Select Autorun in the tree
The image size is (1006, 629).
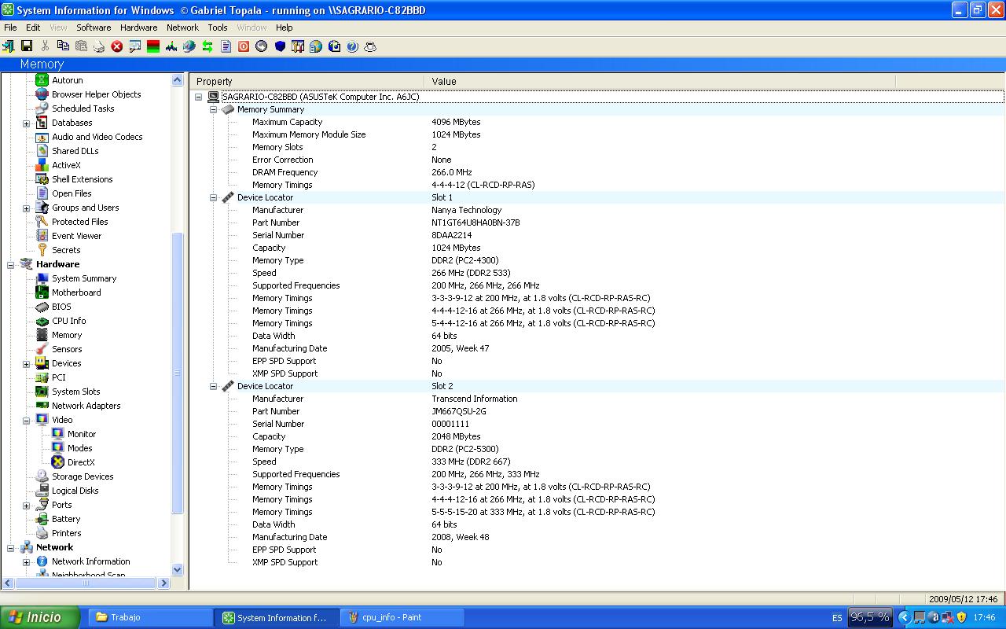pos(67,80)
